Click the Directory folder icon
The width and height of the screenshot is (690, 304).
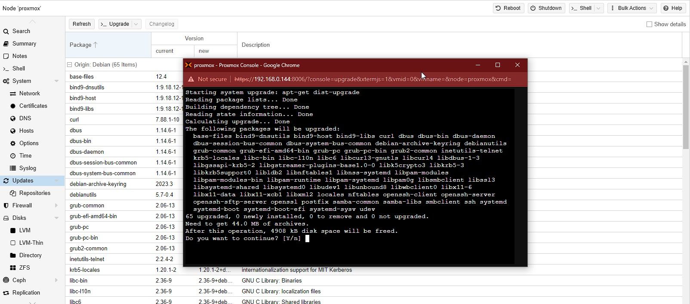[x=13, y=255]
